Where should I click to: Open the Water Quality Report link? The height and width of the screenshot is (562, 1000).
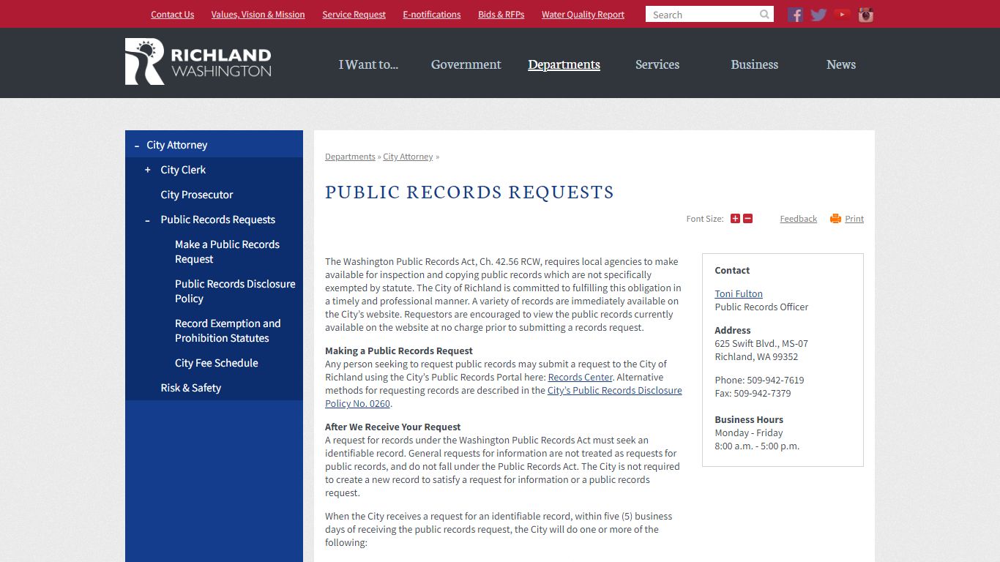point(583,15)
